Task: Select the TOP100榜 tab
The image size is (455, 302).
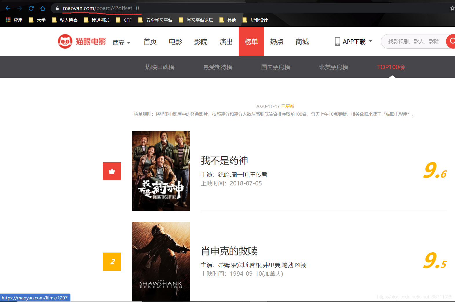Action: click(x=391, y=67)
